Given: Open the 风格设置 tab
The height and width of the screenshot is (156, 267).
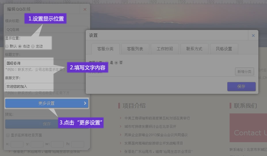Looking at the screenshot, I should tap(224, 49).
